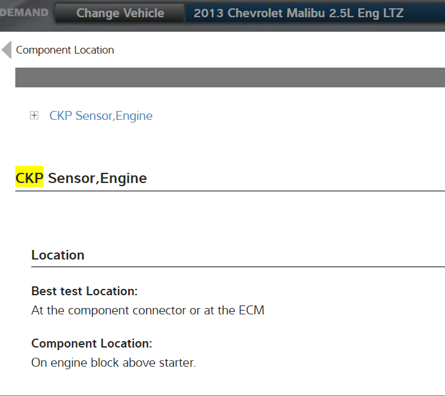The height and width of the screenshot is (396, 445).
Task: Click the DEMAND logo in the header
Action: coord(24,13)
